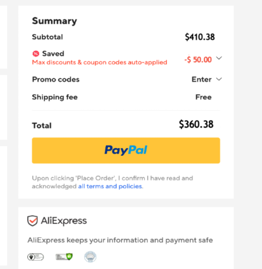Open the all terms and policies link
The width and height of the screenshot is (262, 269).
(110, 186)
